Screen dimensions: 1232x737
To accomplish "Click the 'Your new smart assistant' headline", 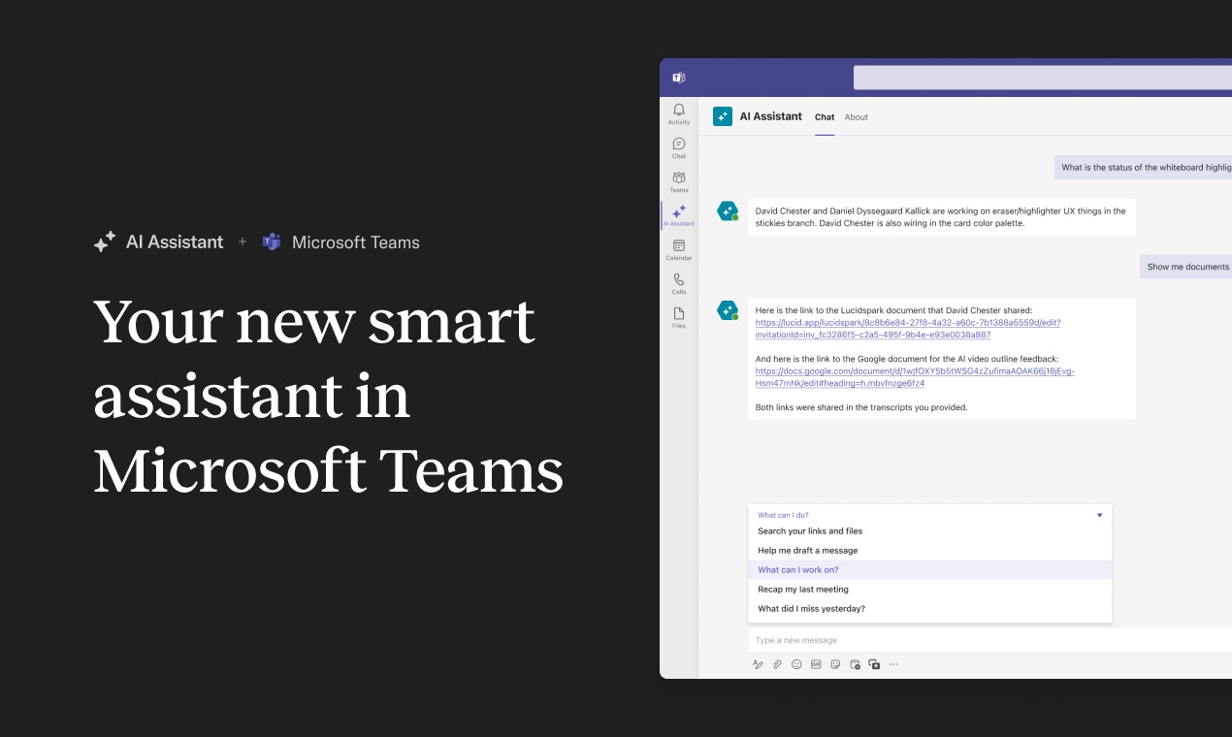I will click(x=328, y=396).
